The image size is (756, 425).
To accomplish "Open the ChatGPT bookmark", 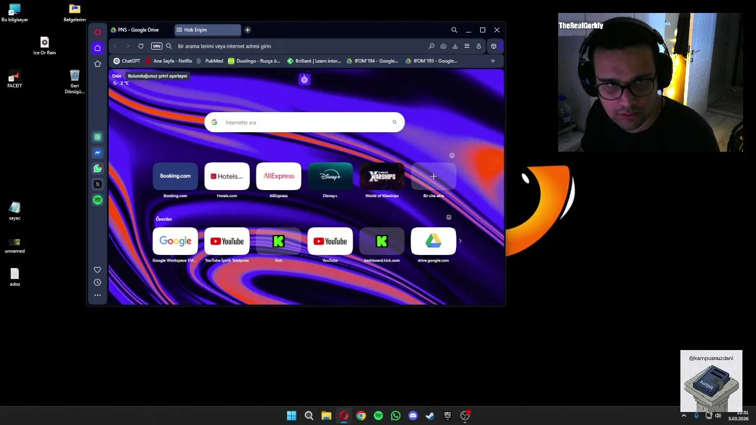I will pyautogui.click(x=127, y=61).
